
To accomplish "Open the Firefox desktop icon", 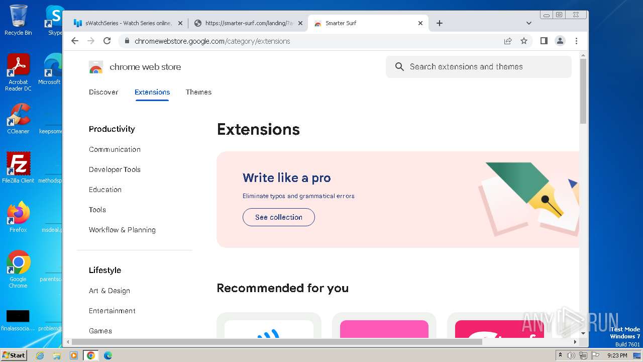I will 18,217.
